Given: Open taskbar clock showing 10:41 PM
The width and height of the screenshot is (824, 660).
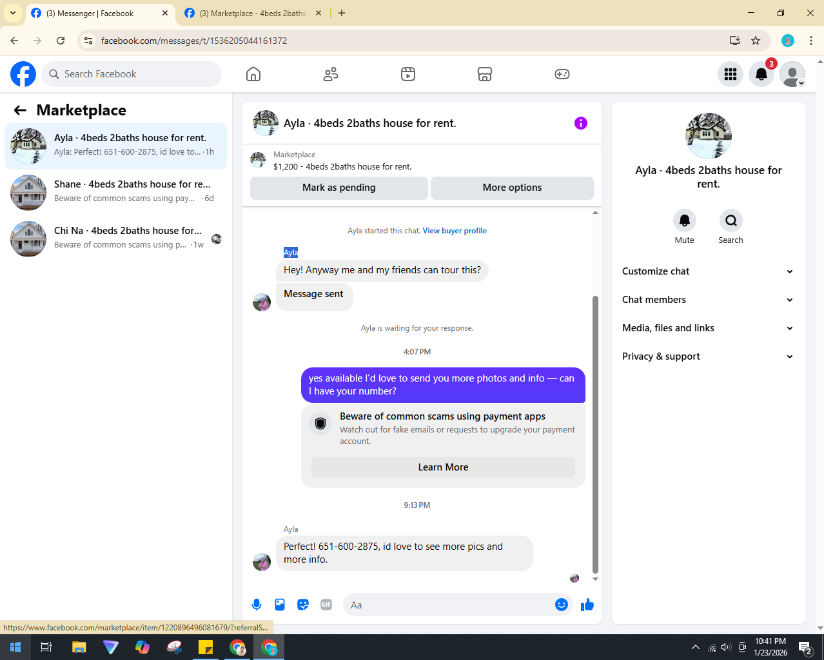Looking at the screenshot, I should pyautogui.click(x=770, y=647).
